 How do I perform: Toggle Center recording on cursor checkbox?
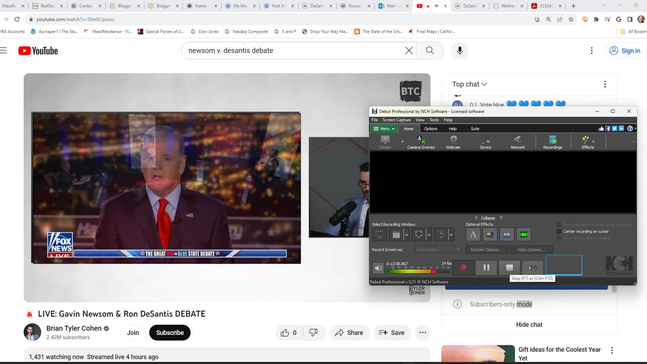559,232
